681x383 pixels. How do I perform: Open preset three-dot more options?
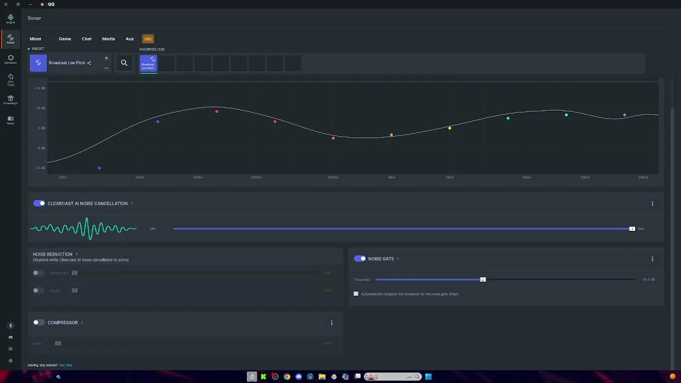[106, 68]
